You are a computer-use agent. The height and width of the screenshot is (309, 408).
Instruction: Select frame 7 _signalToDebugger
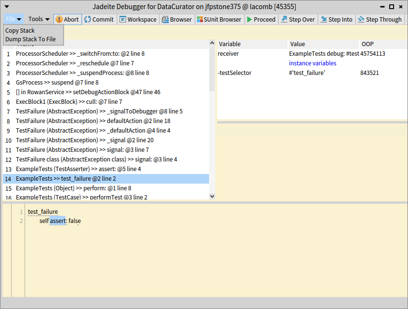(x=99, y=111)
